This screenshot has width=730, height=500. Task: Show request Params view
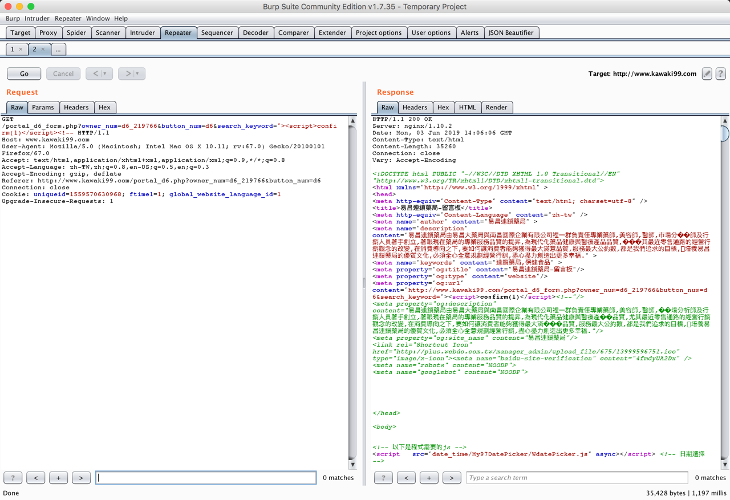tap(43, 107)
